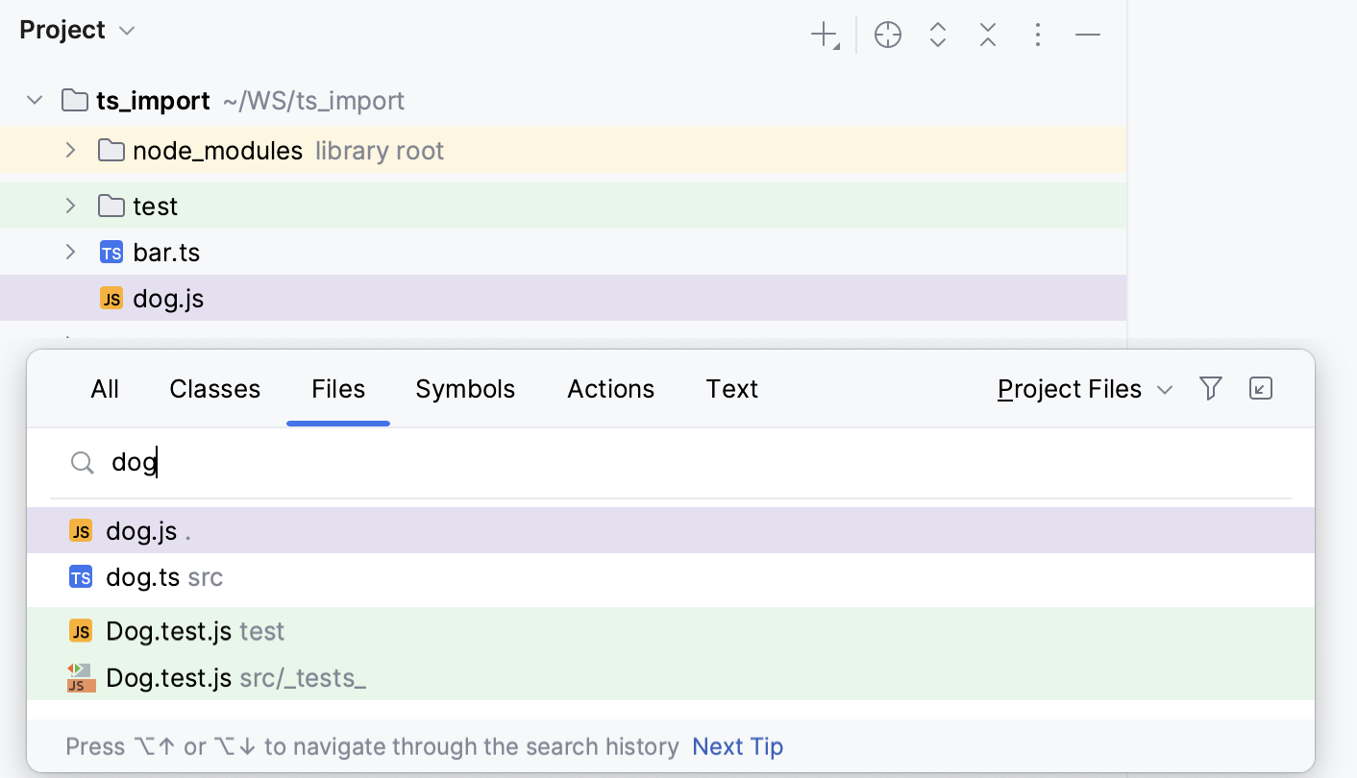Switch to the Classes tab

(214, 389)
